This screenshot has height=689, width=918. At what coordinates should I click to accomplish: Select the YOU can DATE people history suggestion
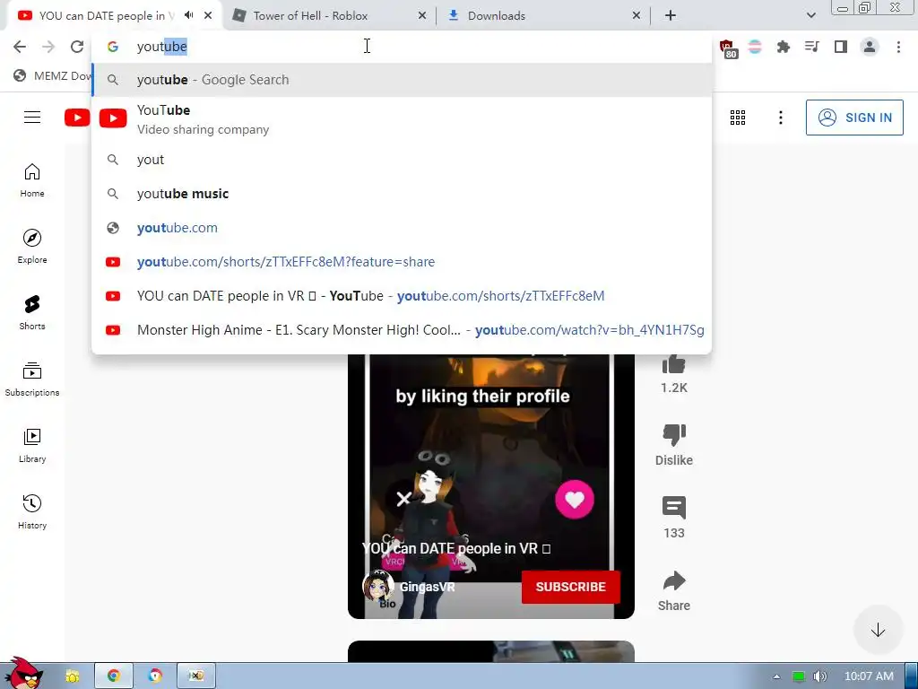tap(402, 296)
